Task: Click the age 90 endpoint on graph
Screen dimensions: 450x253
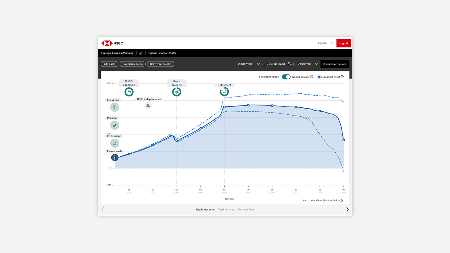Action: (343, 140)
